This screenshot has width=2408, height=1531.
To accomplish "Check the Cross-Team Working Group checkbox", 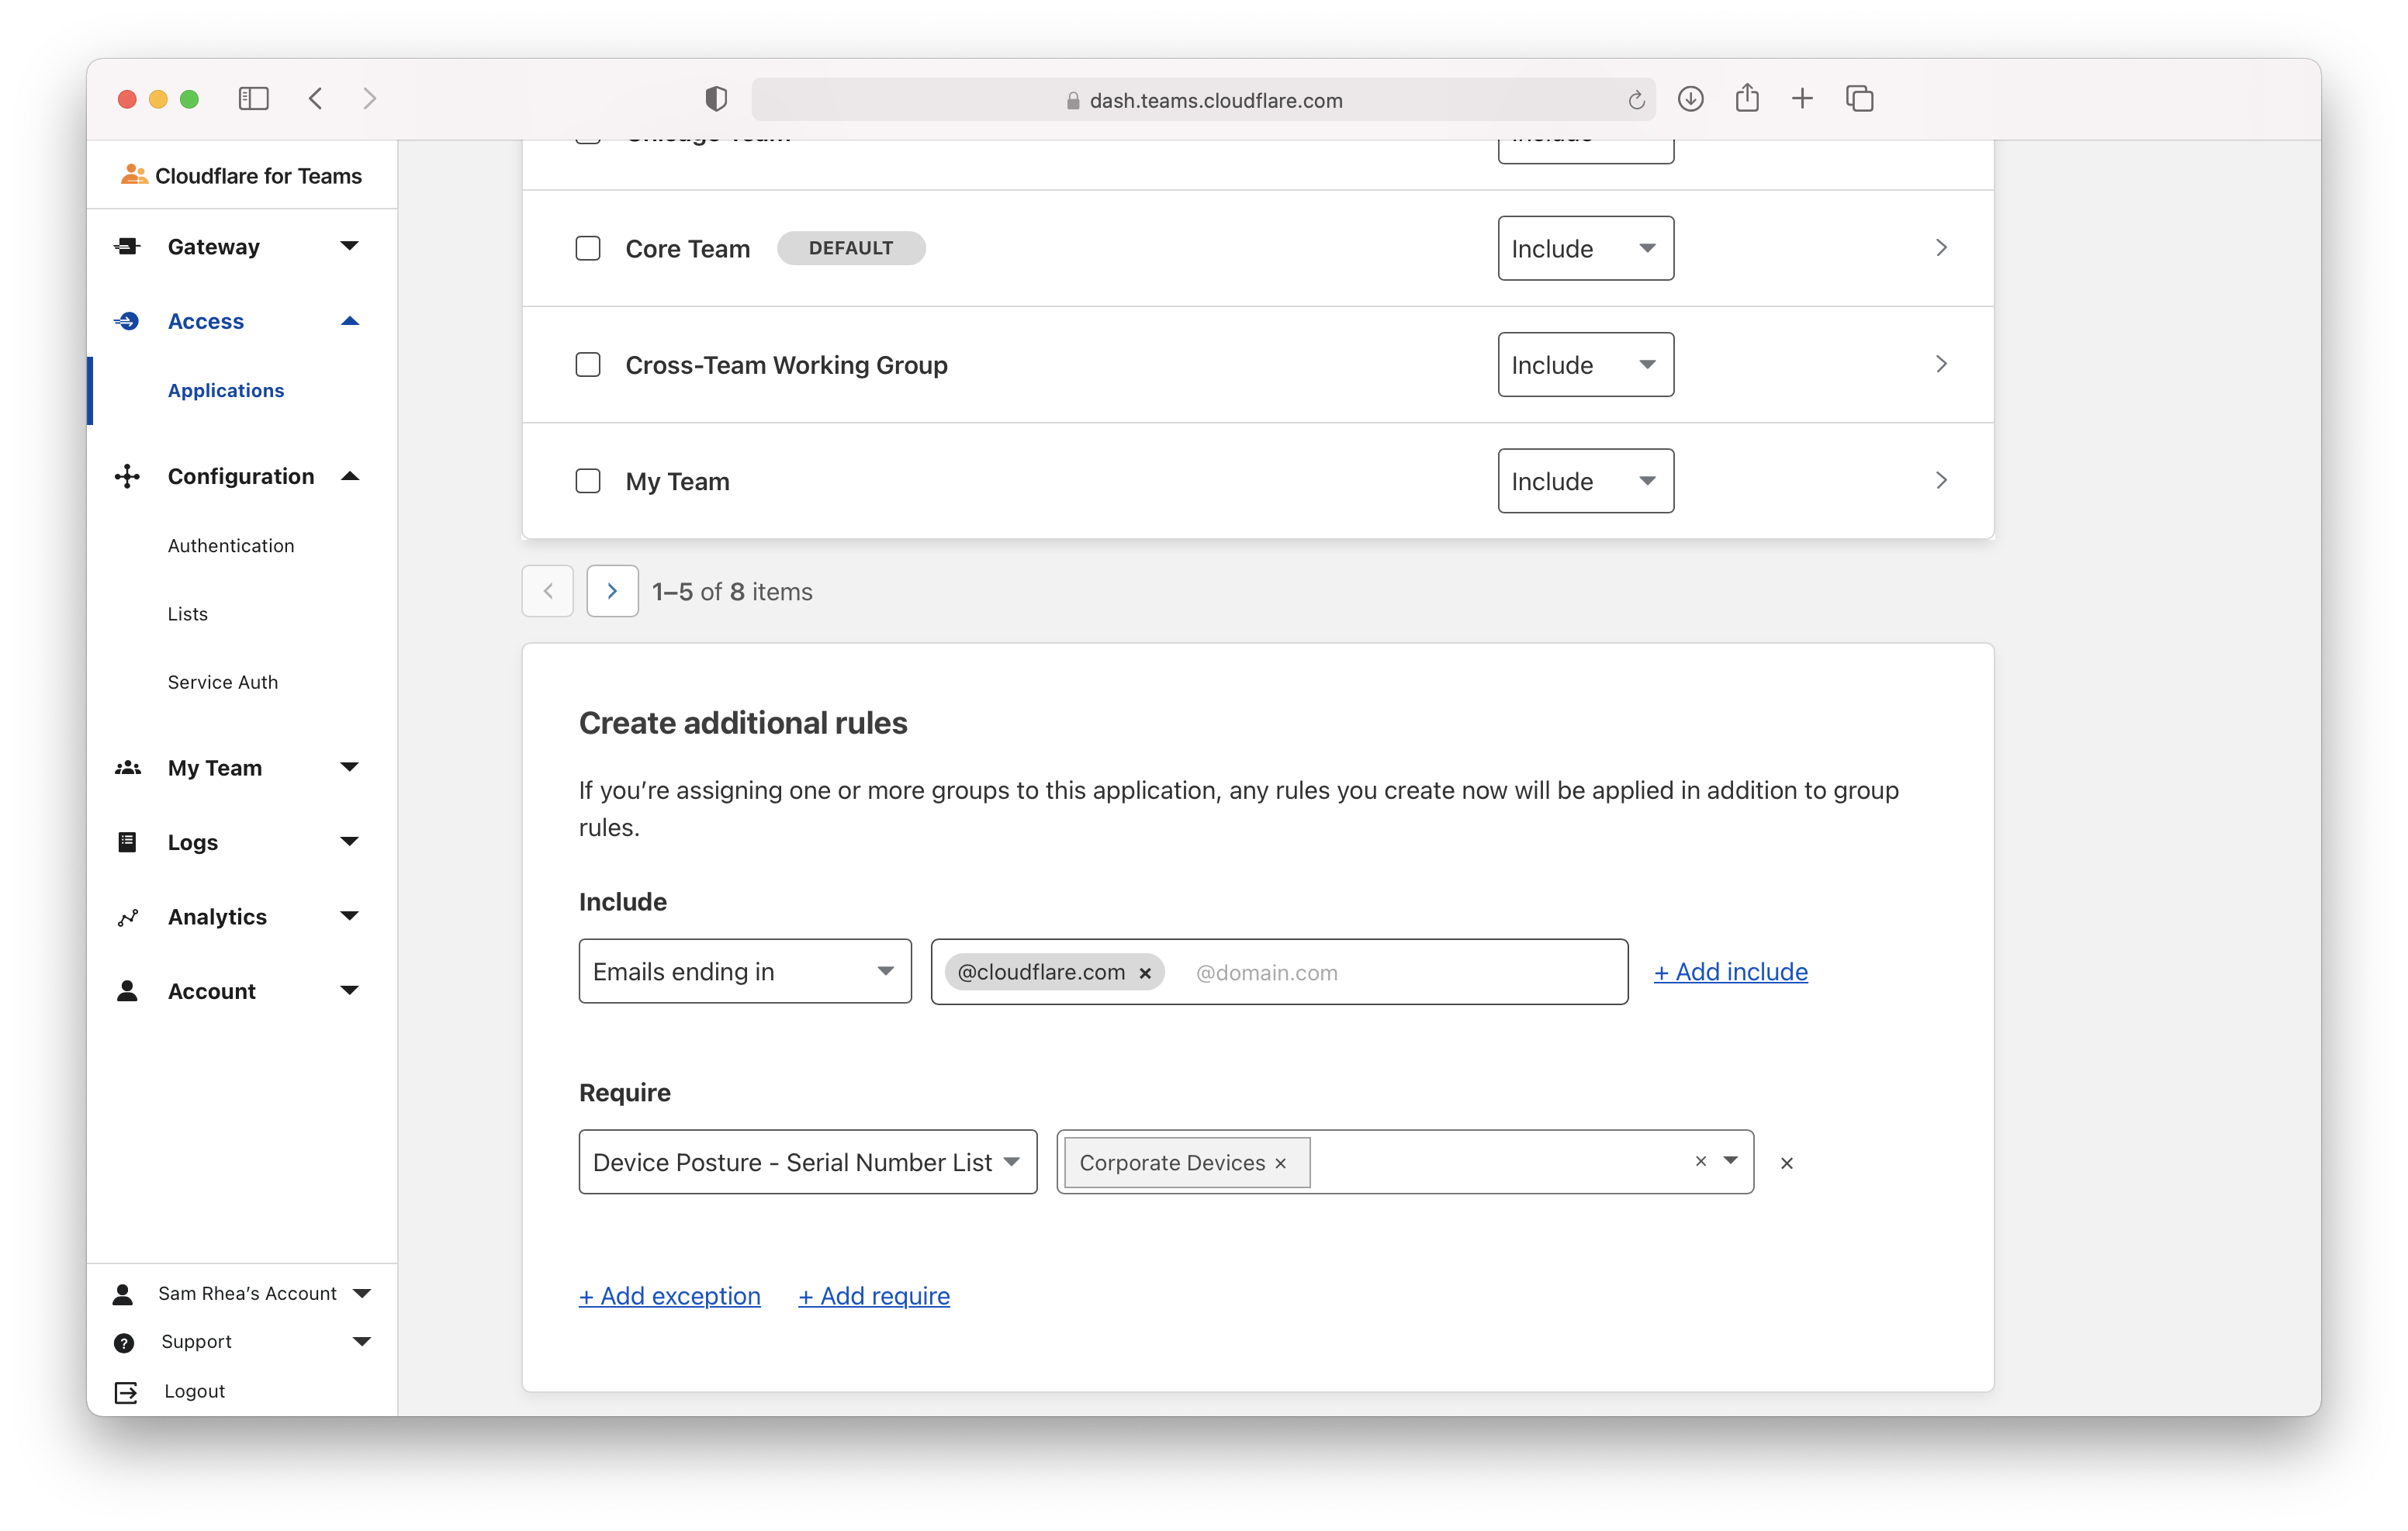I will click(x=588, y=365).
